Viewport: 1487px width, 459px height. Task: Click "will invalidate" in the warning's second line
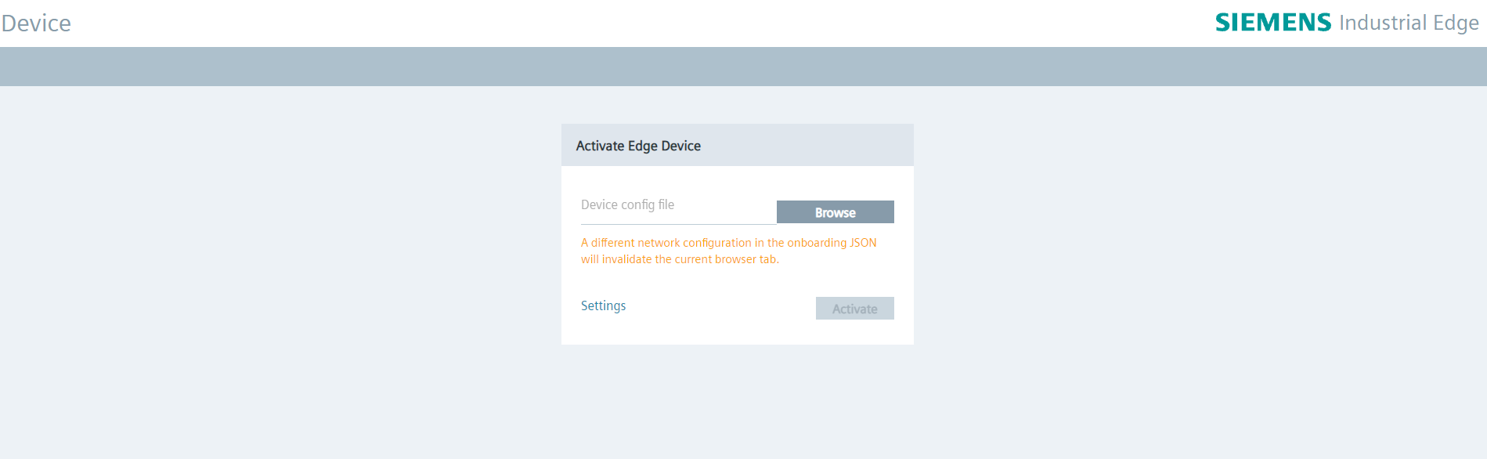[x=616, y=259]
